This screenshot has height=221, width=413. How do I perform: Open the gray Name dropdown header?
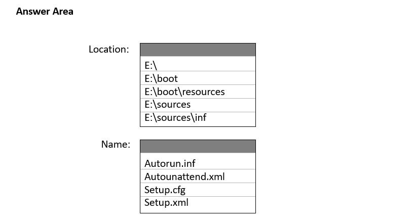(198, 147)
